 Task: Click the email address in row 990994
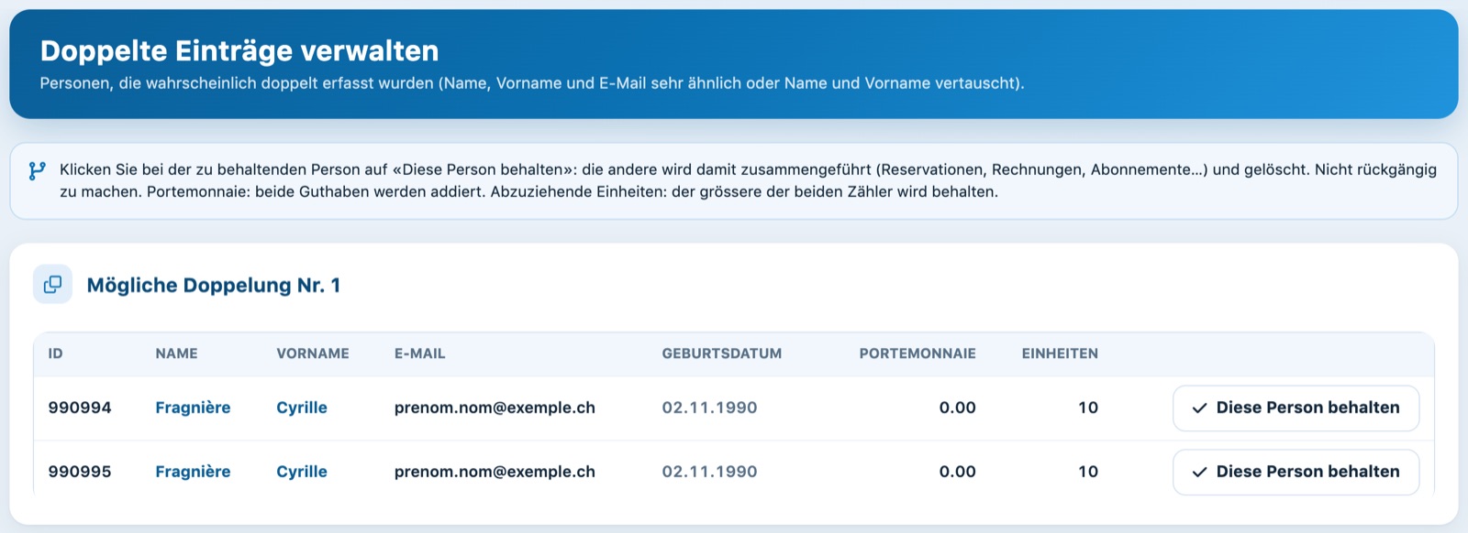495,408
